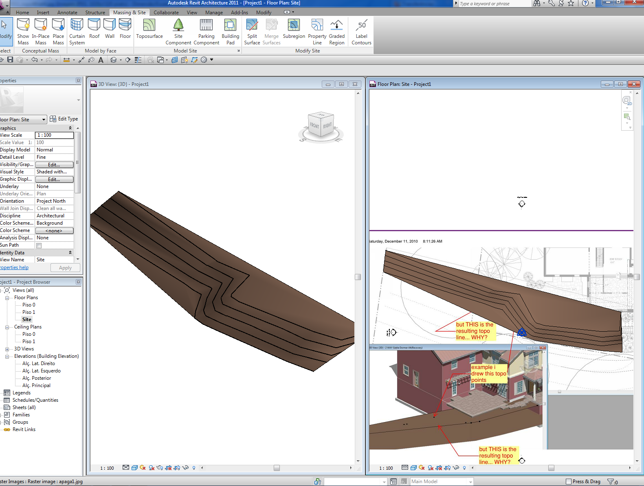Select Piso 1 under Floor Plans

[29, 312]
